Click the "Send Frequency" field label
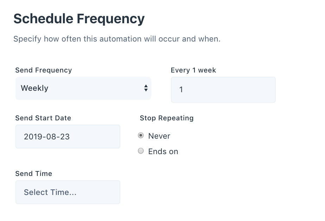The image size is (325, 221). click(44, 70)
